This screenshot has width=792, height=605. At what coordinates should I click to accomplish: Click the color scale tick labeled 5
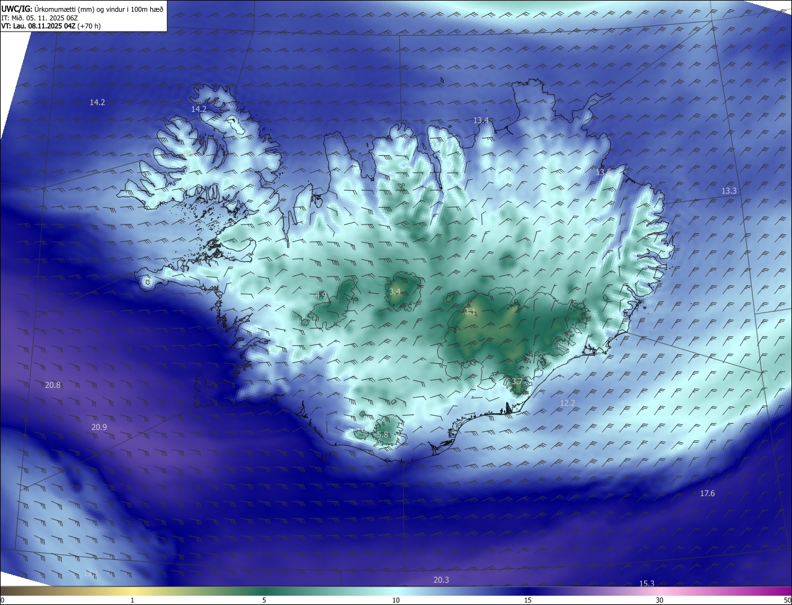pos(264,600)
